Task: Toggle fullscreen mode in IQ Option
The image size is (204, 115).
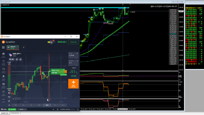Action: [x=78, y=109]
